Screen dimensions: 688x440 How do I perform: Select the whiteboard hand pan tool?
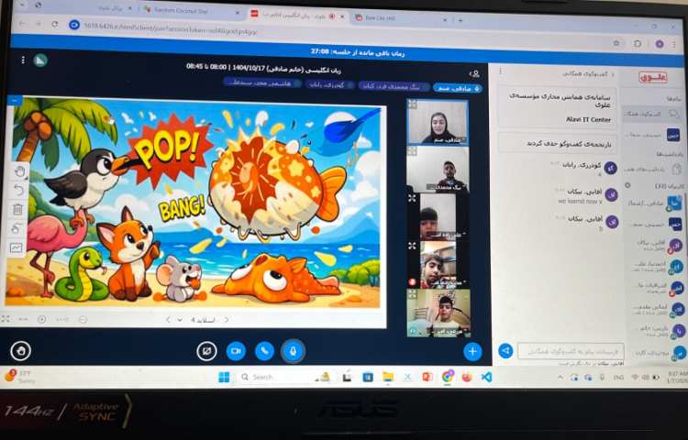click(x=18, y=171)
